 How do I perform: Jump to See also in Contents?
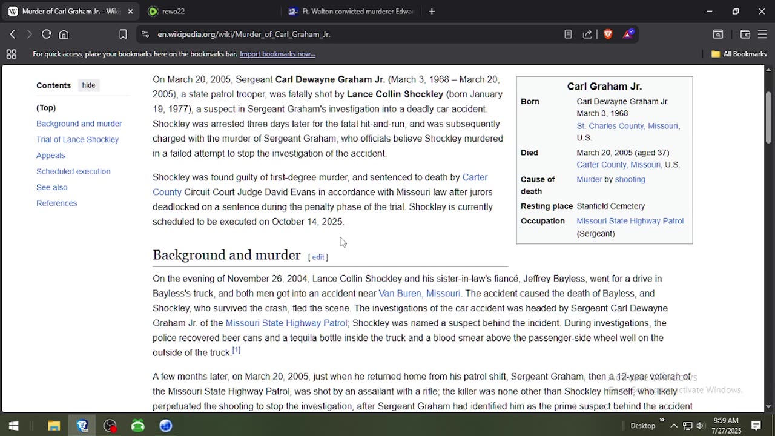(x=52, y=187)
